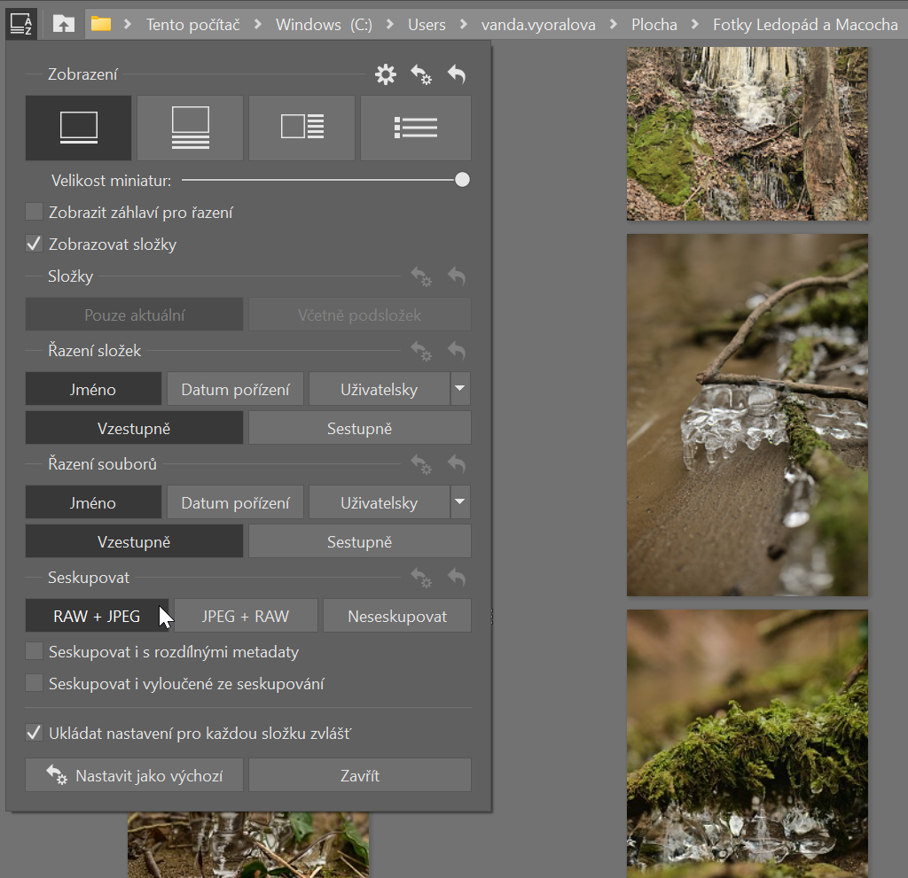Image resolution: width=908 pixels, height=878 pixels.
Task: Expand Uživatelsky dropdown under Řazení složek
Action: [459, 389]
